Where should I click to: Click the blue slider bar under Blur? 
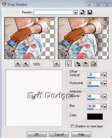coord(90,109)
